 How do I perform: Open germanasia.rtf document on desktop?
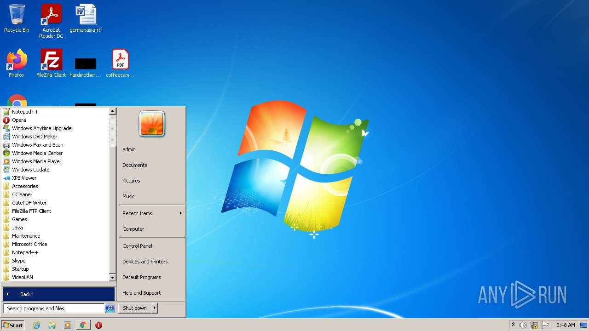[x=86, y=18]
